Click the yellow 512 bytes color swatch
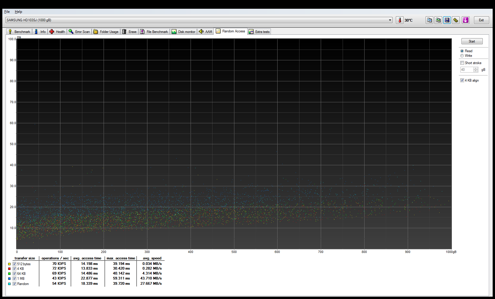 click(9, 264)
